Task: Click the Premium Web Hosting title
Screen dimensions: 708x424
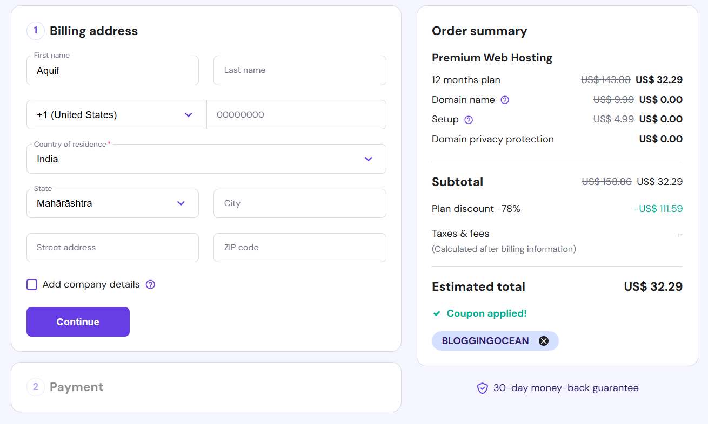Action: 492,58
